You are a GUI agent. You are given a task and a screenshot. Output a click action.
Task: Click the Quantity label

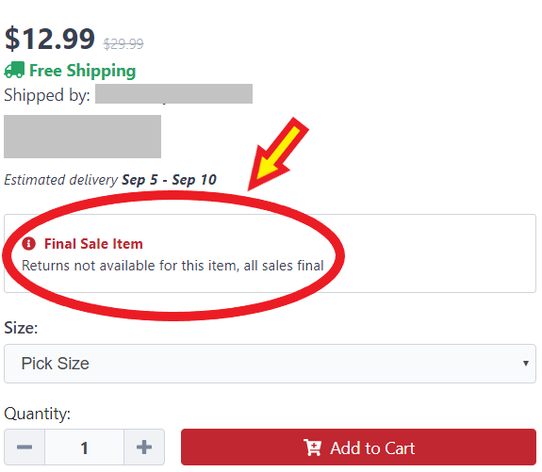(38, 414)
